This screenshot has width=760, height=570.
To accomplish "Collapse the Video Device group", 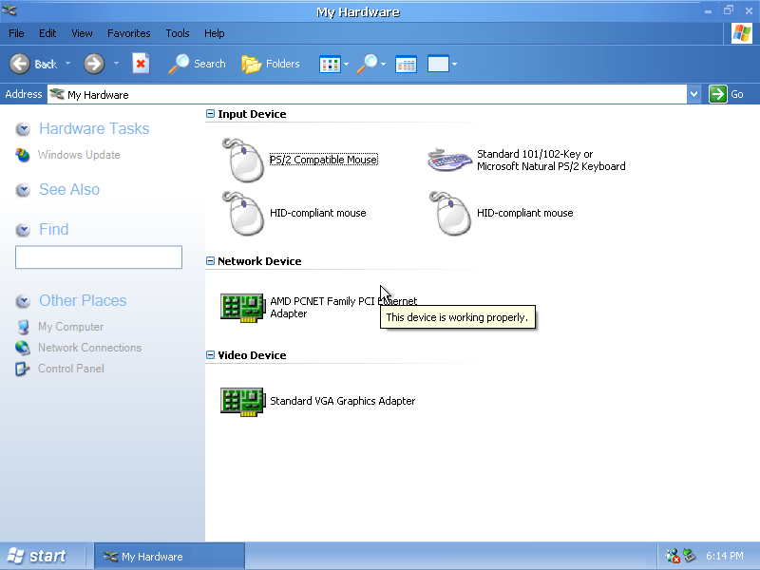I will 211,355.
